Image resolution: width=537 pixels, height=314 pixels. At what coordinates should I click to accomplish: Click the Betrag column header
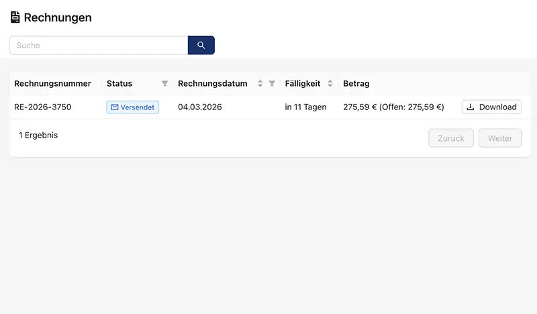tap(356, 84)
